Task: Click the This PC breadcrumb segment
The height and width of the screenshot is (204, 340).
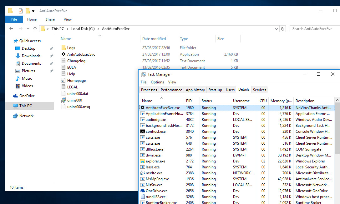Action: [x=58, y=29]
